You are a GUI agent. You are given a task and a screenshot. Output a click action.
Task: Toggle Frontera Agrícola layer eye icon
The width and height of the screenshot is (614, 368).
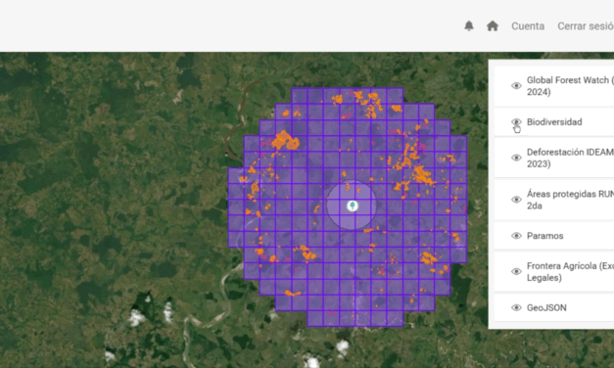(516, 271)
